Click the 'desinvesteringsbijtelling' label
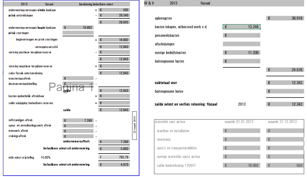Screen dimensions: 307x177 point(23,84)
